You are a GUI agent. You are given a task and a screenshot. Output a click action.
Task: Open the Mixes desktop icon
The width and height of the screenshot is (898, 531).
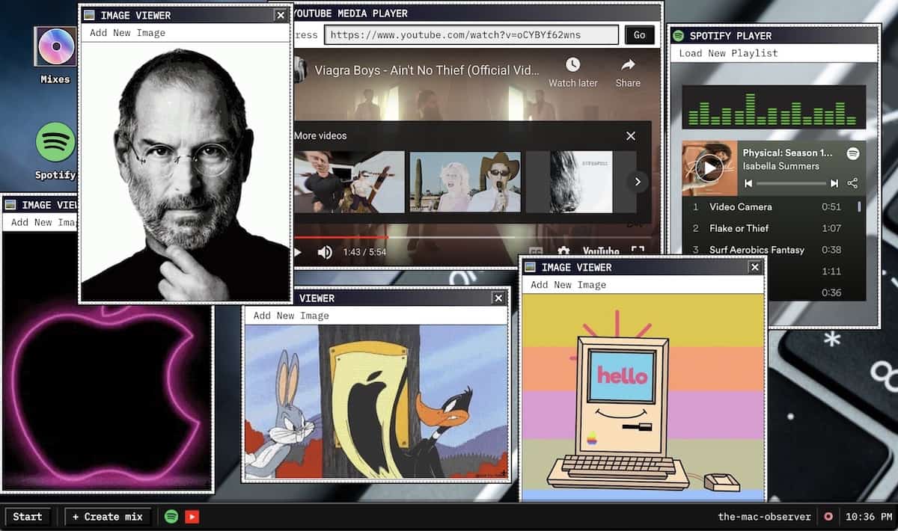pos(55,54)
